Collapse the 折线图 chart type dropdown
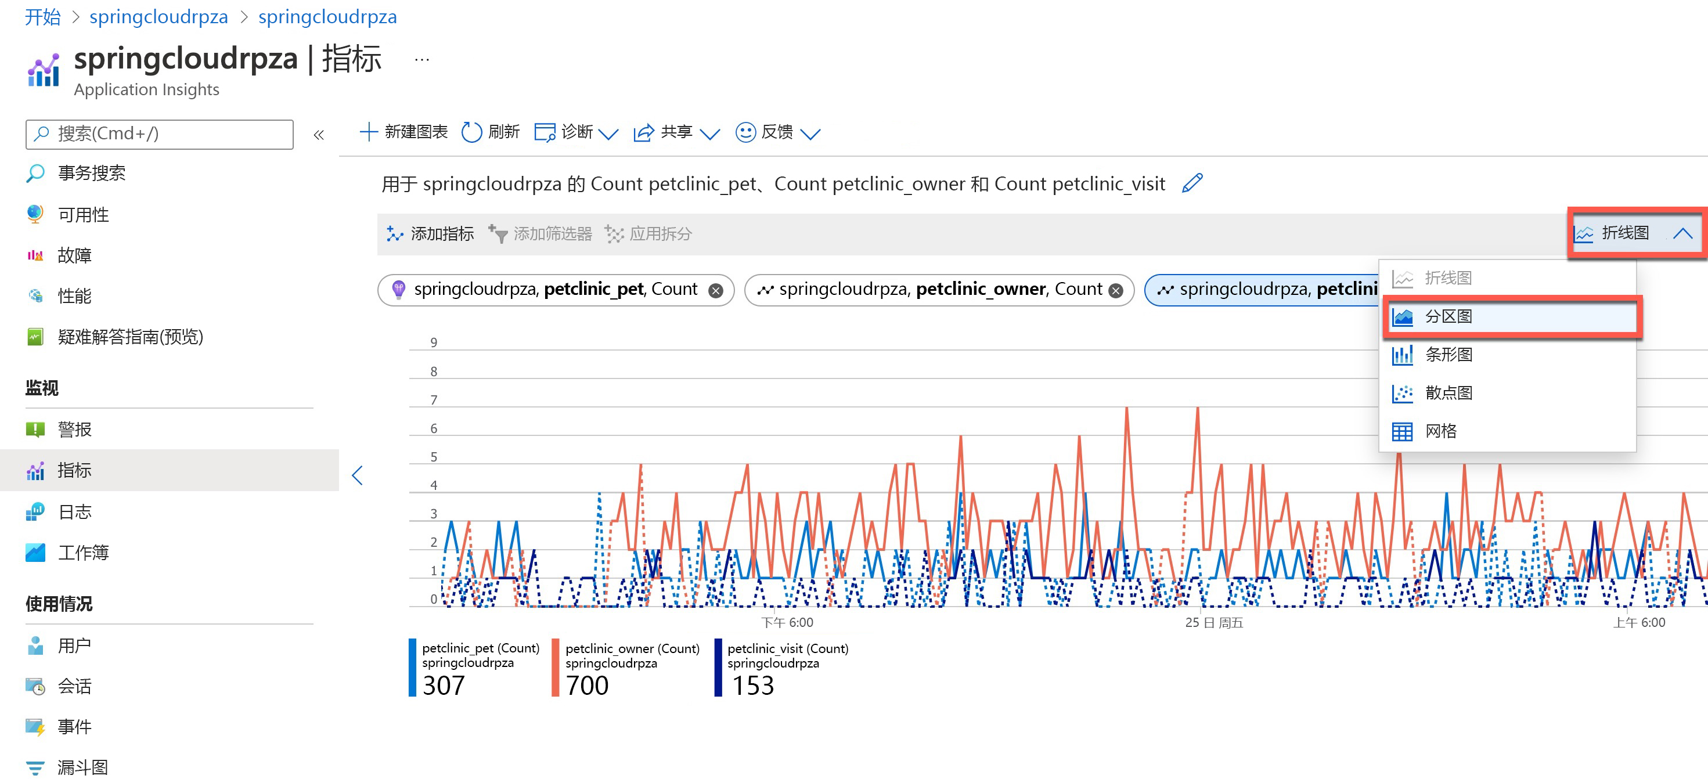Image resolution: width=1708 pixels, height=779 pixels. coord(1681,233)
